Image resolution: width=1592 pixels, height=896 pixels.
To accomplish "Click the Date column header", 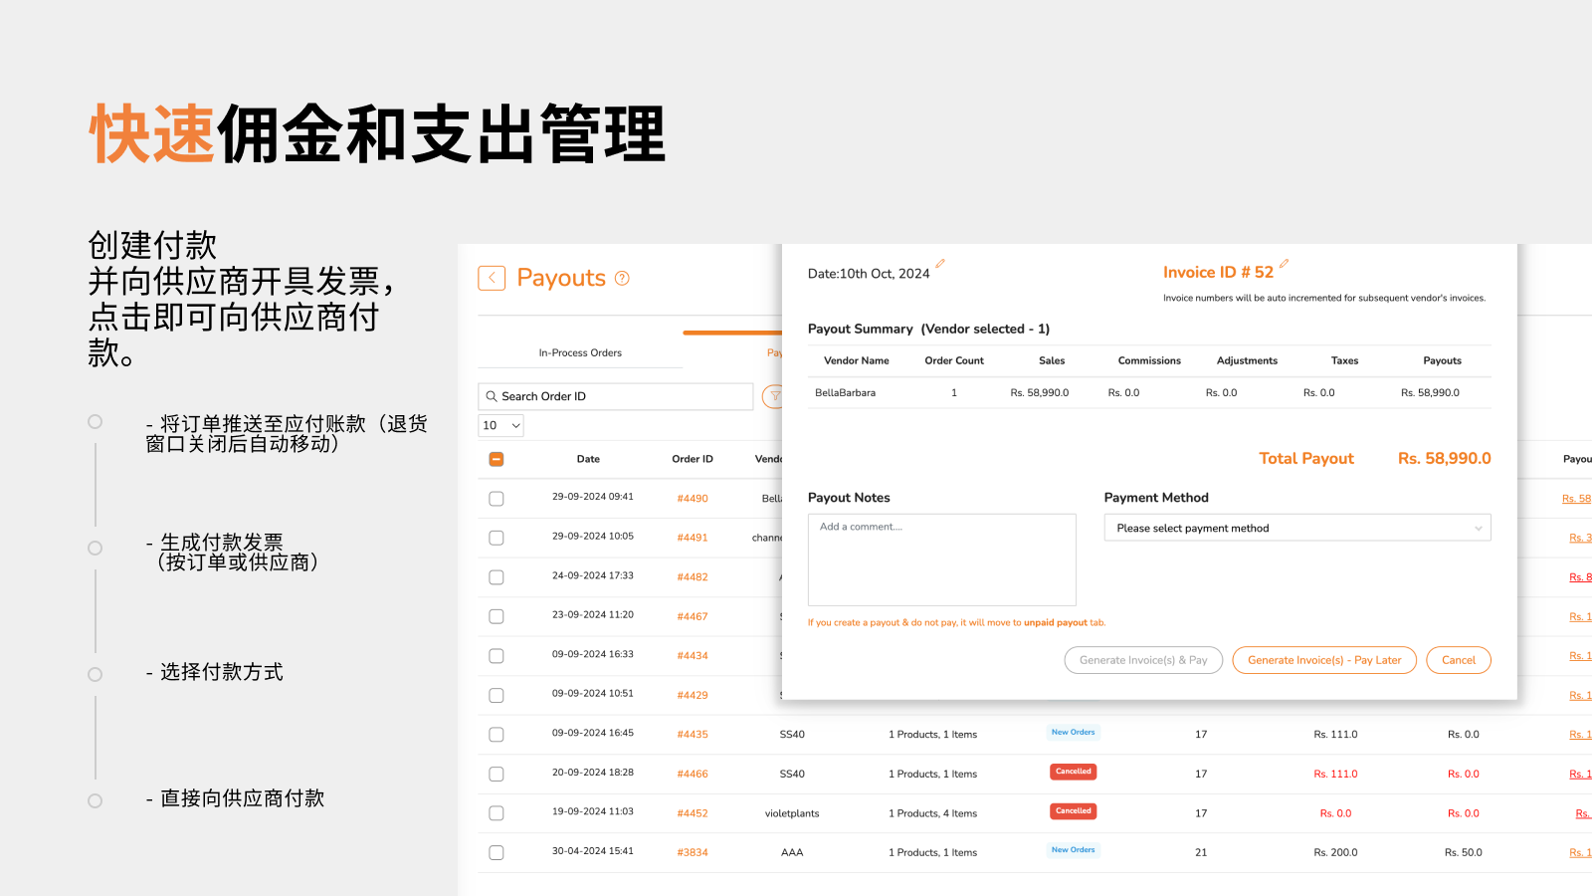I will 588,459.
